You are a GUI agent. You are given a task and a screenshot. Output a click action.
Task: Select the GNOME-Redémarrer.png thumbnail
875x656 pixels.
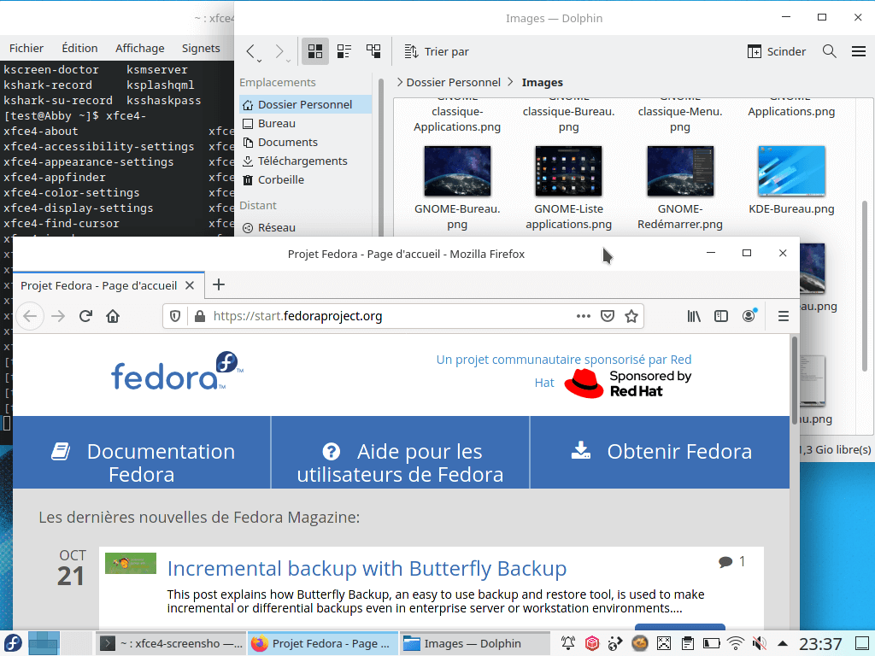click(679, 171)
